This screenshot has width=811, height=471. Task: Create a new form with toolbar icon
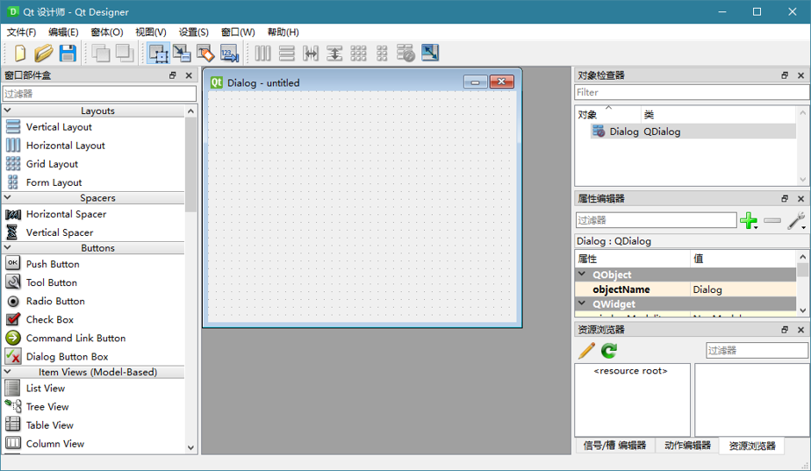click(19, 54)
